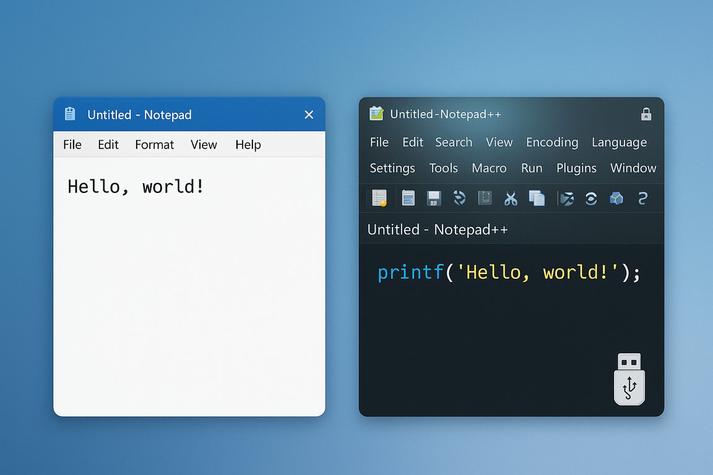Open View menu in Notepad window
The height and width of the screenshot is (475, 713).
pyautogui.click(x=204, y=145)
